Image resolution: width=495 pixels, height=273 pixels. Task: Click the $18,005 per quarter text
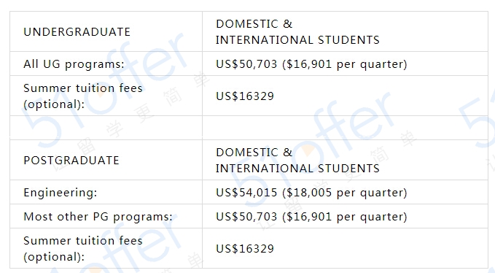pyautogui.click(x=344, y=193)
